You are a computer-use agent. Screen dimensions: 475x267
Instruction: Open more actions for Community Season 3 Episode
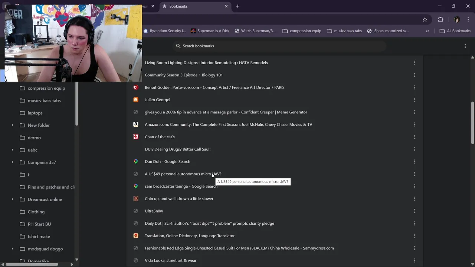(415, 75)
